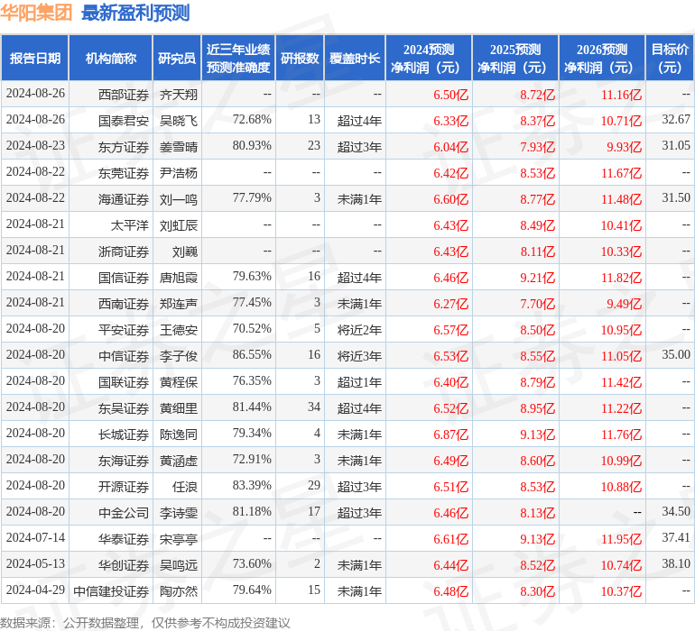Screen dimensions: 695x631
Task: Click the 2024预测净利润 column header
Action: [429, 59]
